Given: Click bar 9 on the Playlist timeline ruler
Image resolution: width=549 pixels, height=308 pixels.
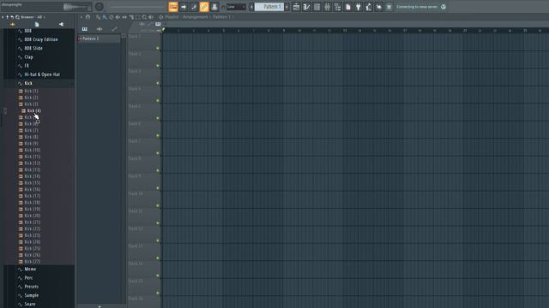Looking at the screenshot, I should pos(284,31).
